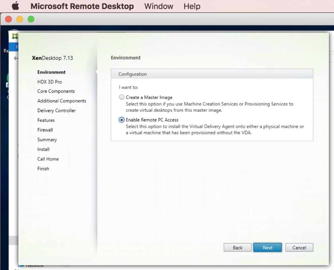This screenshot has height=270, width=334.
Task: Open the Apple menu icon
Action: tap(15, 6)
